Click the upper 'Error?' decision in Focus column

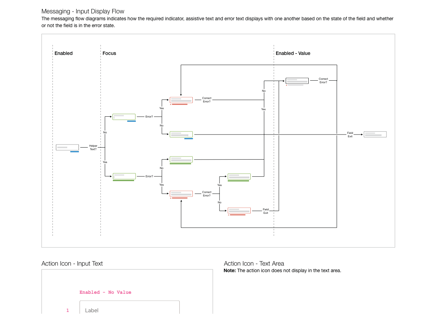(149, 117)
